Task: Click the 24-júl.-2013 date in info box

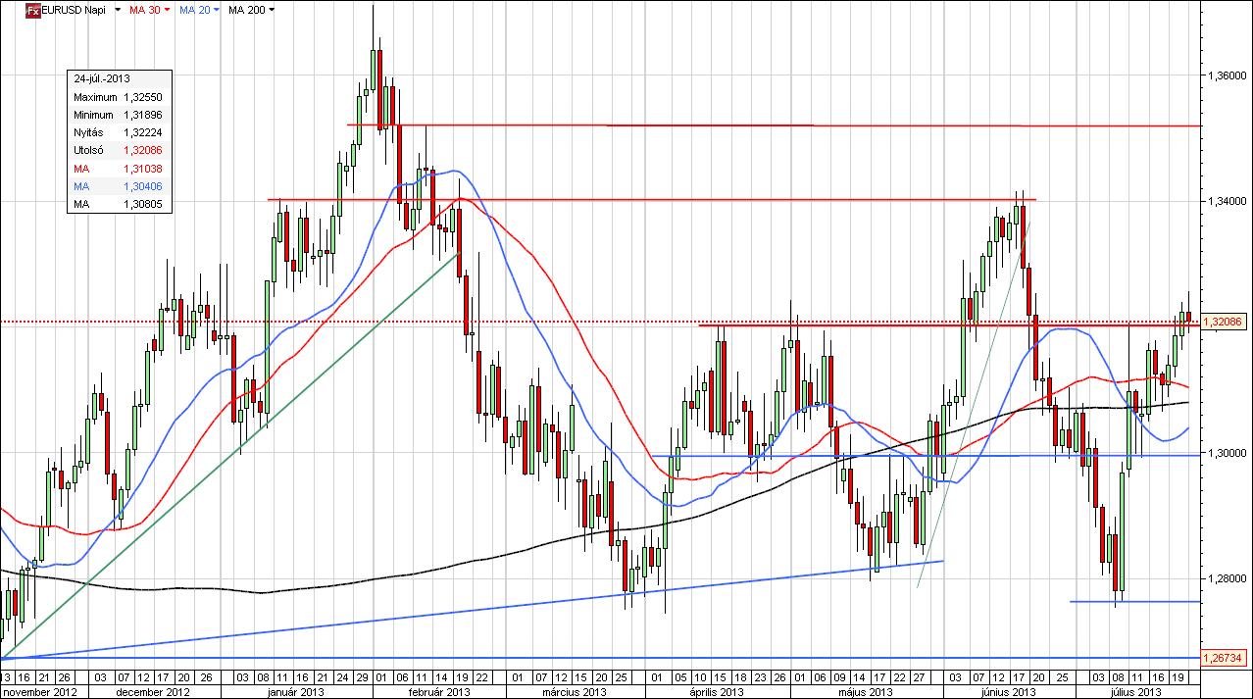Action: coord(102,78)
